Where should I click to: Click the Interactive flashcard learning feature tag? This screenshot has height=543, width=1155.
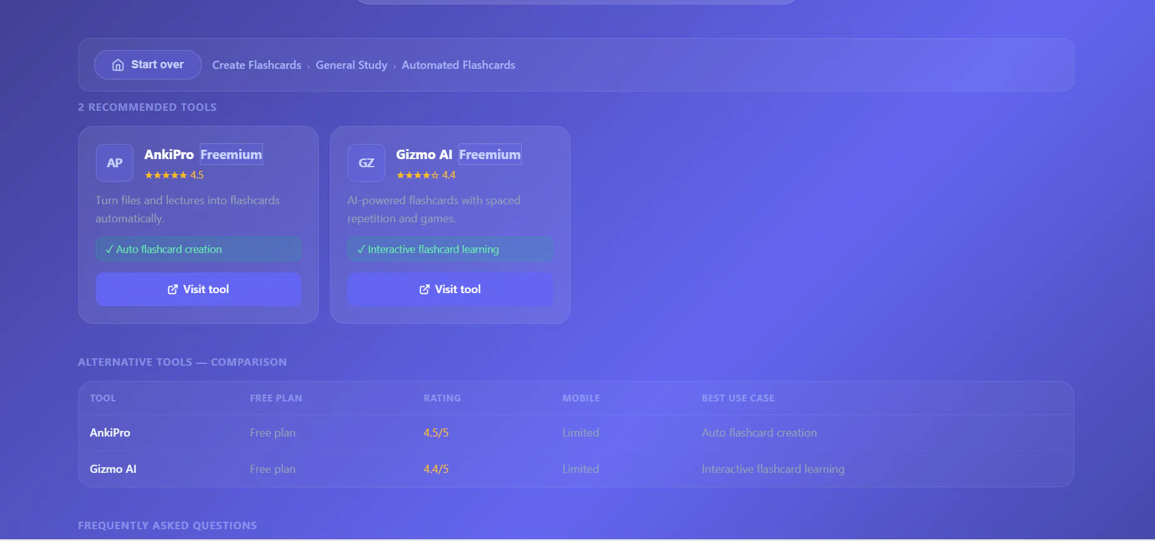point(450,249)
